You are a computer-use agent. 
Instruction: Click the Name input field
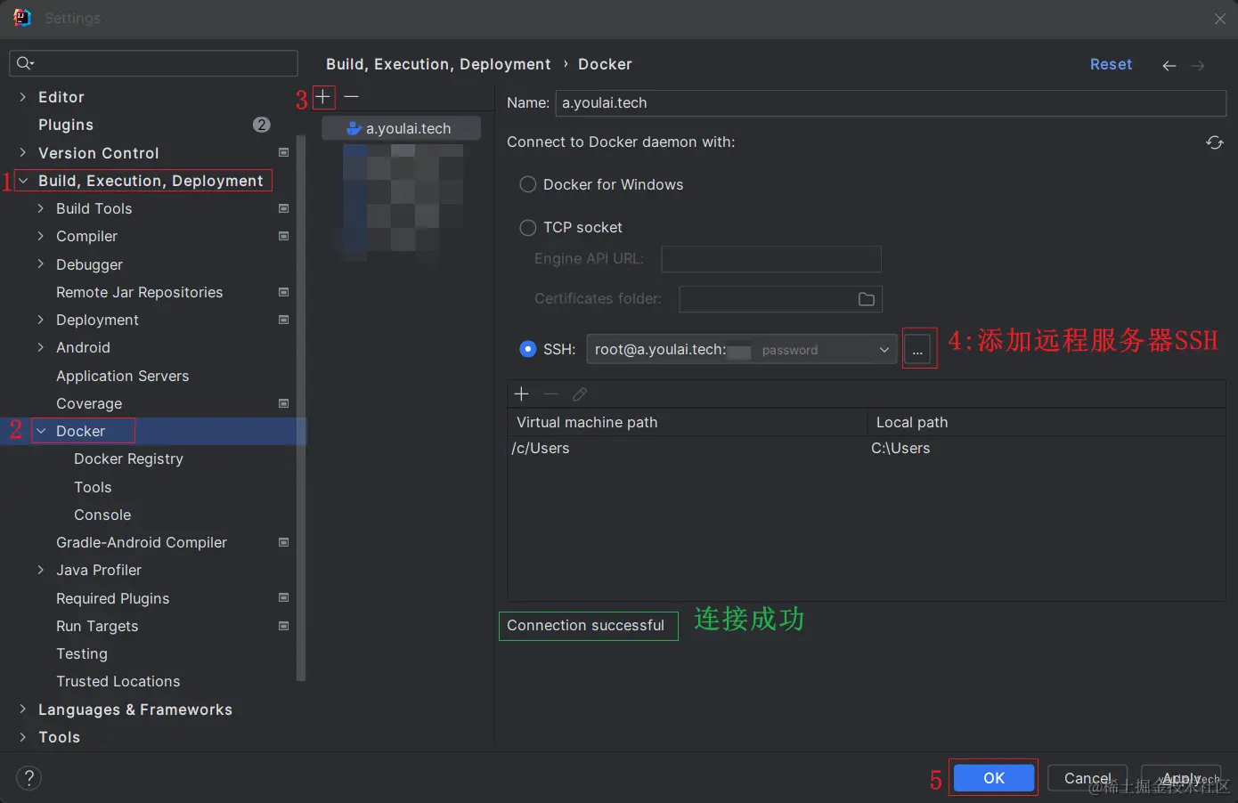tap(891, 103)
